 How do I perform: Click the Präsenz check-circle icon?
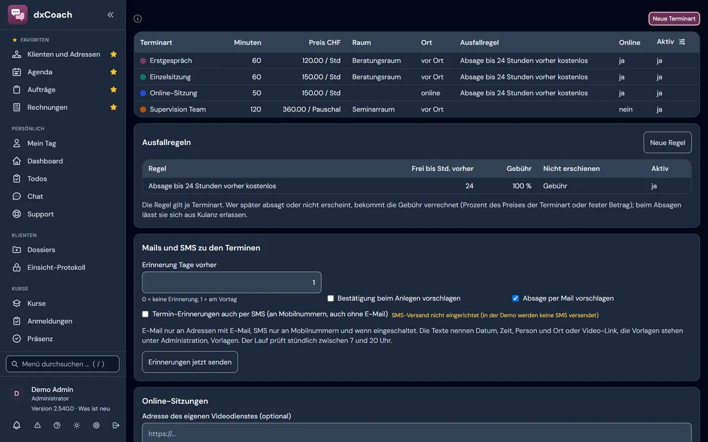click(17, 339)
